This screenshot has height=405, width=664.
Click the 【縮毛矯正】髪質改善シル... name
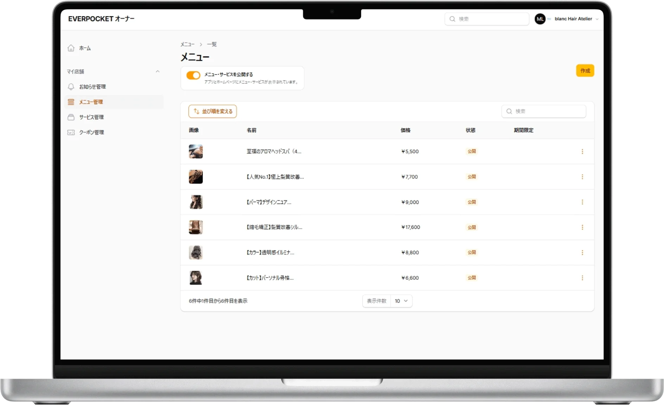click(274, 227)
